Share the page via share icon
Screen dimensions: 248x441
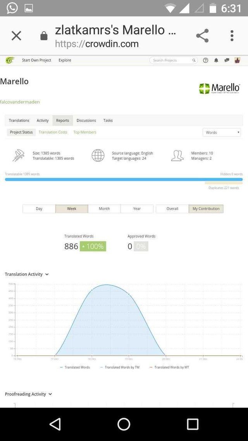202,36
